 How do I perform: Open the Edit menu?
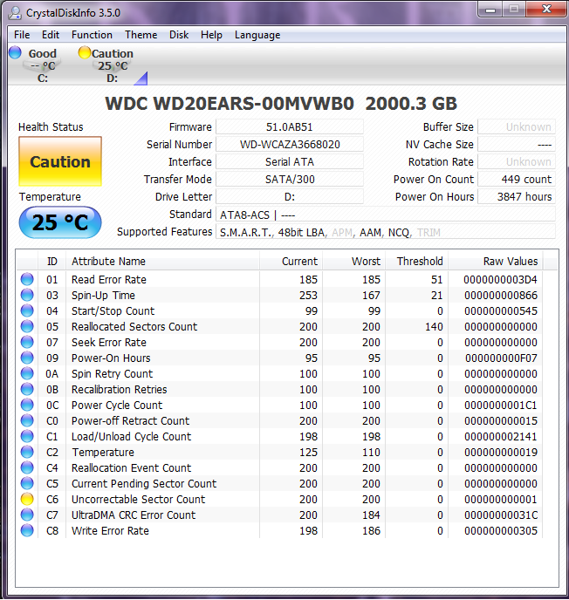tap(51, 35)
